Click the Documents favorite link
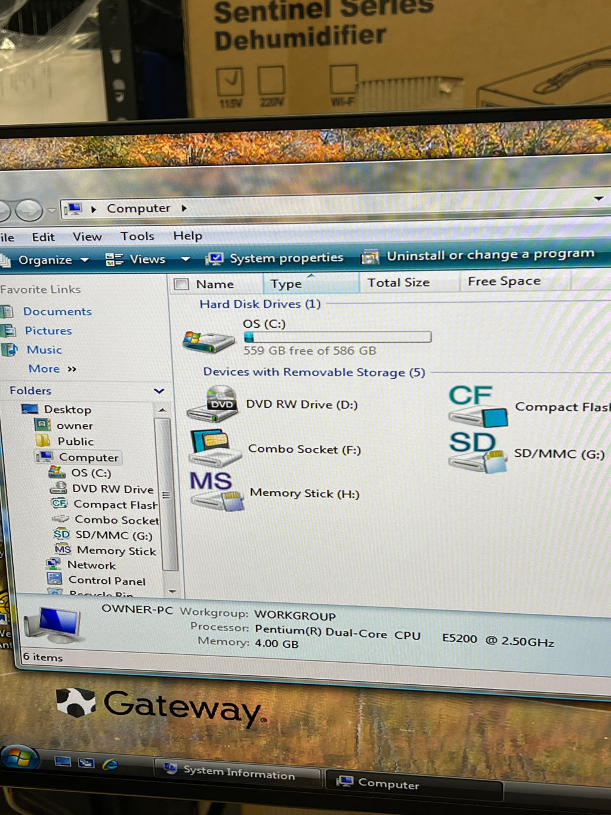The image size is (611, 815). tap(57, 311)
